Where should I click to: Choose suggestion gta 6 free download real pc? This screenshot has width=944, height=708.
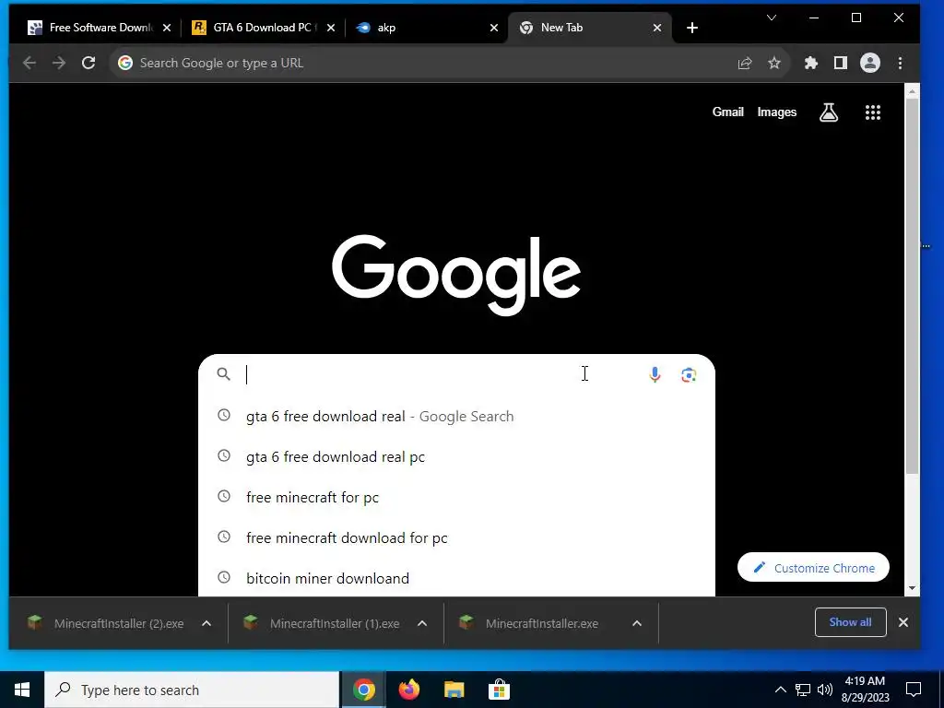456,457
